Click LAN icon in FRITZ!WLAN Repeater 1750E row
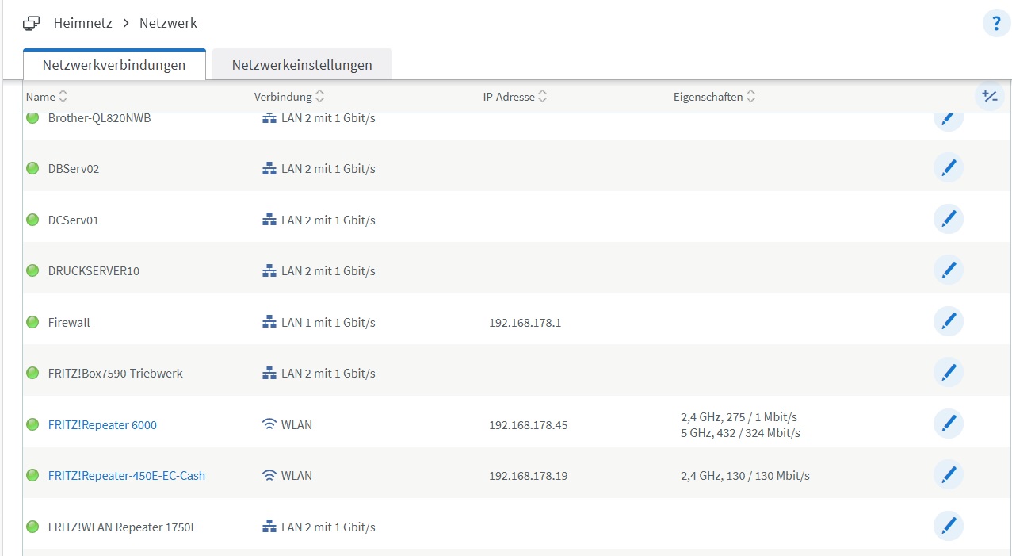This screenshot has width=1012, height=556. point(269,527)
